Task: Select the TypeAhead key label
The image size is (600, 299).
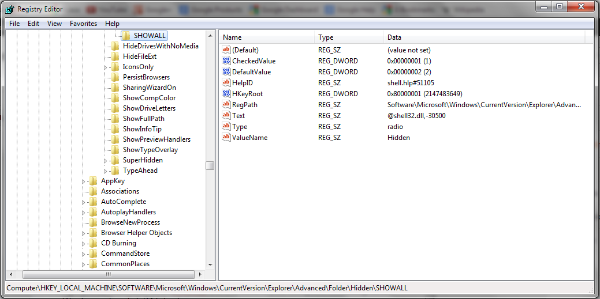Action: coord(140,171)
